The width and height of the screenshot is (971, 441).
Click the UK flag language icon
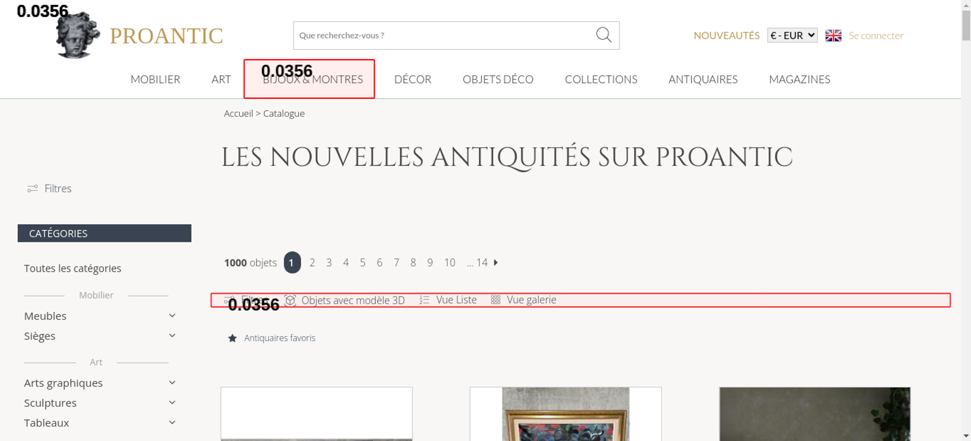point(833,35)
